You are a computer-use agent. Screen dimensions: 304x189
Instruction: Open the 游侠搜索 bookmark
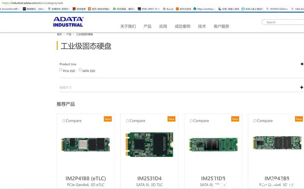point(79,9)
